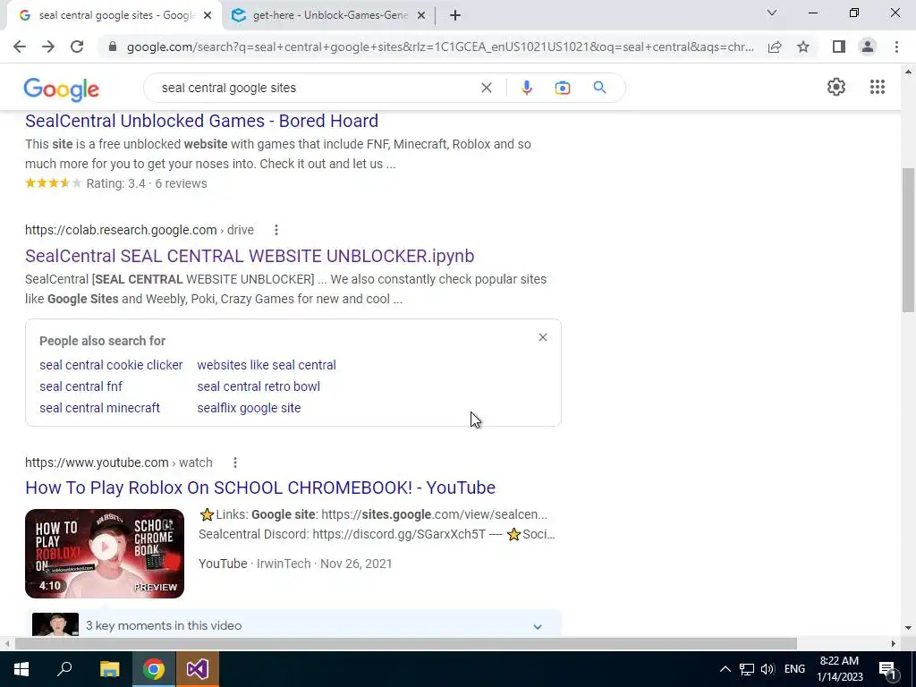Open options for the youtube.com result
The image size is (916, 687).
(235, 462)
